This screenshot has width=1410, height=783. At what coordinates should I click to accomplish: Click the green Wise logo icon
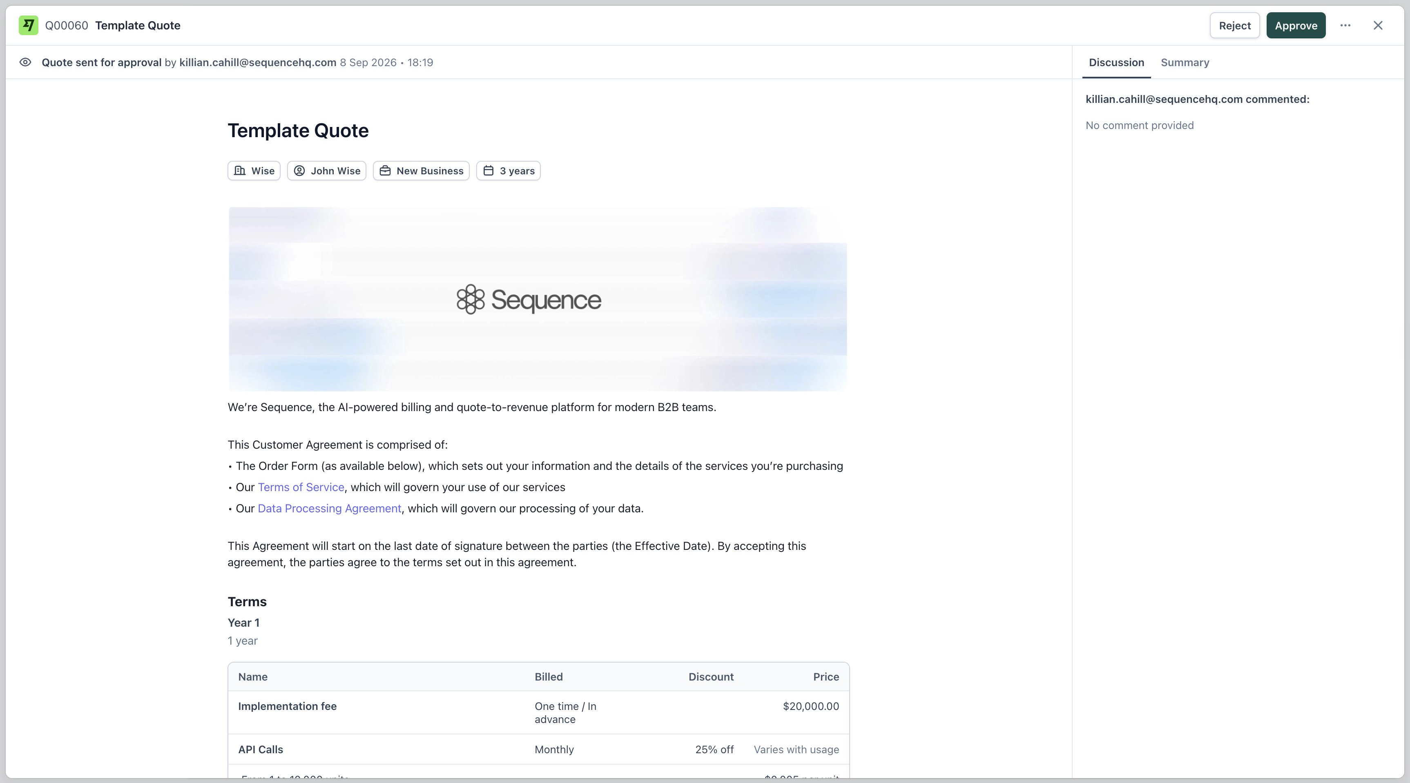click(29, 25)
